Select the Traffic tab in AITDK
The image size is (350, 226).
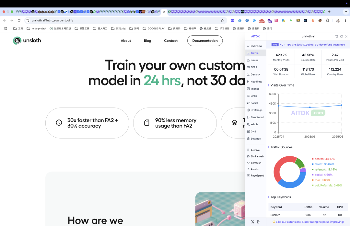(255, 53)
